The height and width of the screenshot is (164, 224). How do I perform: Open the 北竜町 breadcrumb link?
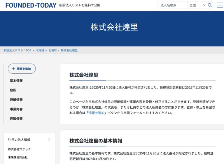point(52,50)
